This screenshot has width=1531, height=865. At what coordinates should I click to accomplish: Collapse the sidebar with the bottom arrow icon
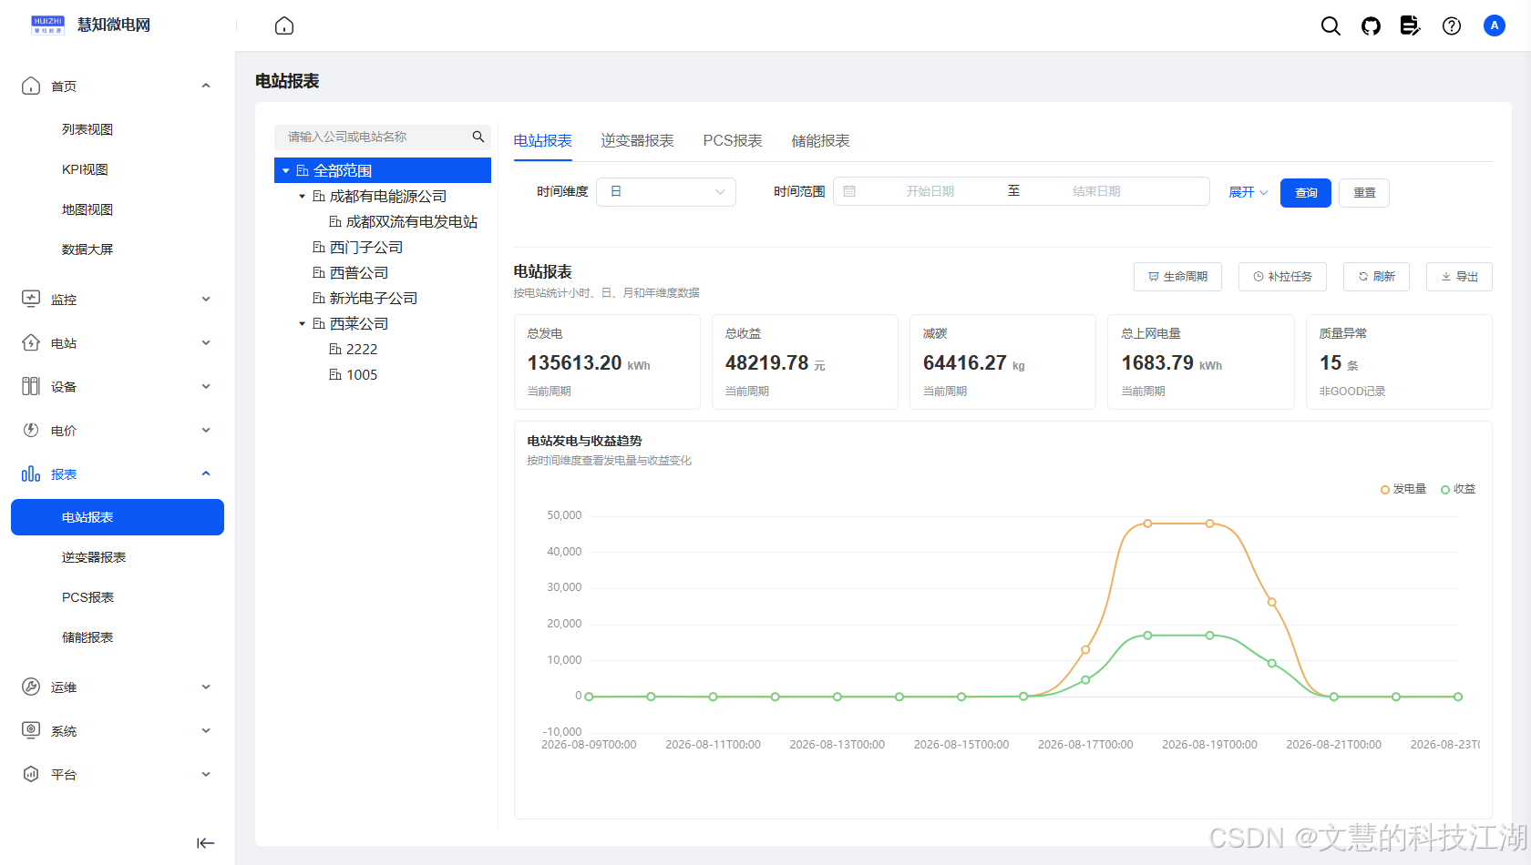click(206, 843)
